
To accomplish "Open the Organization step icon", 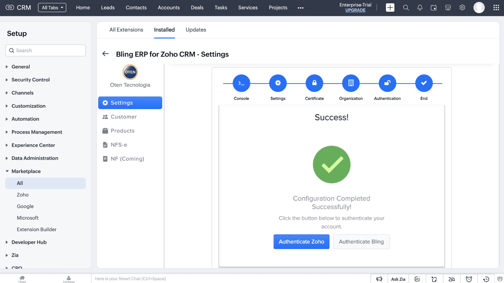I will 351,83.
